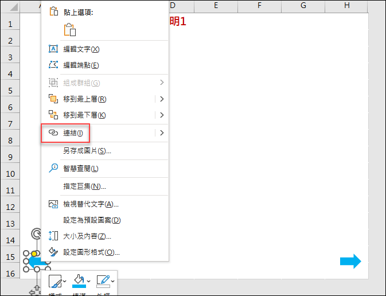Click the shape style brush icon
Image resolution: width=386 pixels, height=296 pixels.
(x=54, y=281)
